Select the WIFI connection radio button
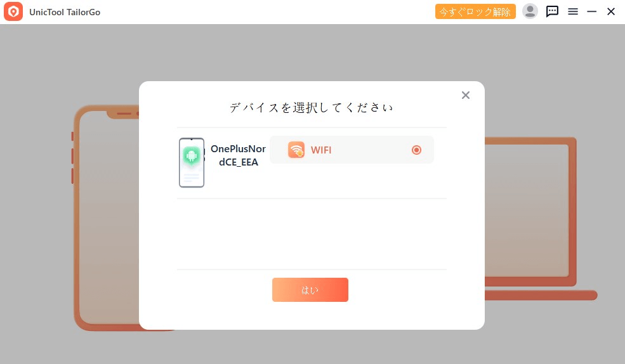625x364 pixels. point(416,150)
